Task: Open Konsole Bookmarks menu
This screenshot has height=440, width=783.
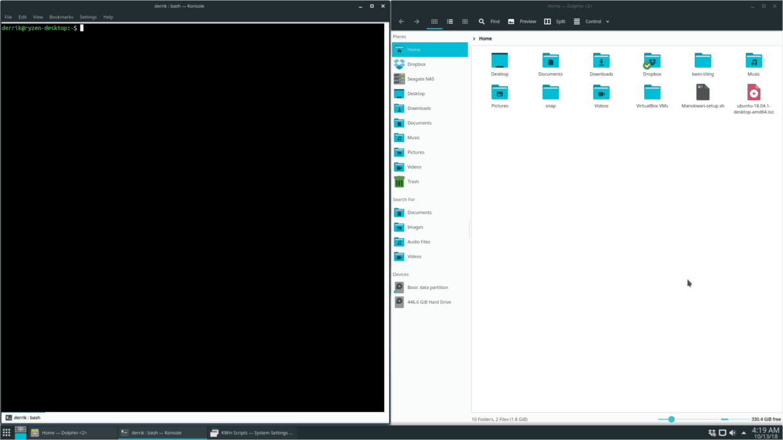Action: (61, 17)
